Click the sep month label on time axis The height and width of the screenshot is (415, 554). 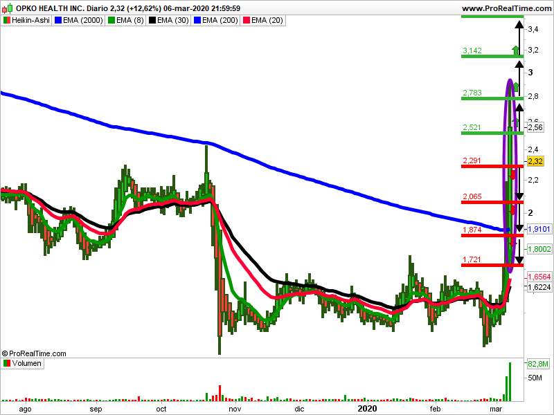point(96,409)
